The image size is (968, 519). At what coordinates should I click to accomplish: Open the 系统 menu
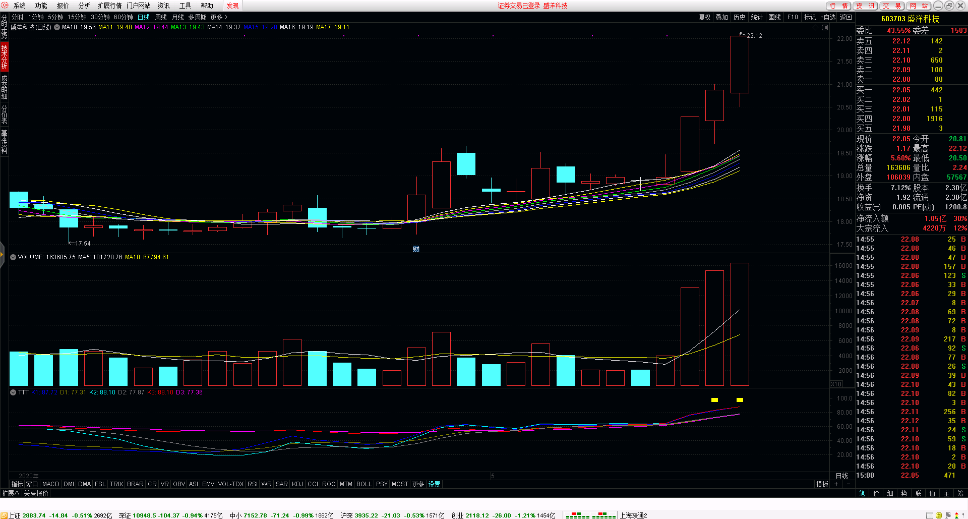(x=20, y=6)
